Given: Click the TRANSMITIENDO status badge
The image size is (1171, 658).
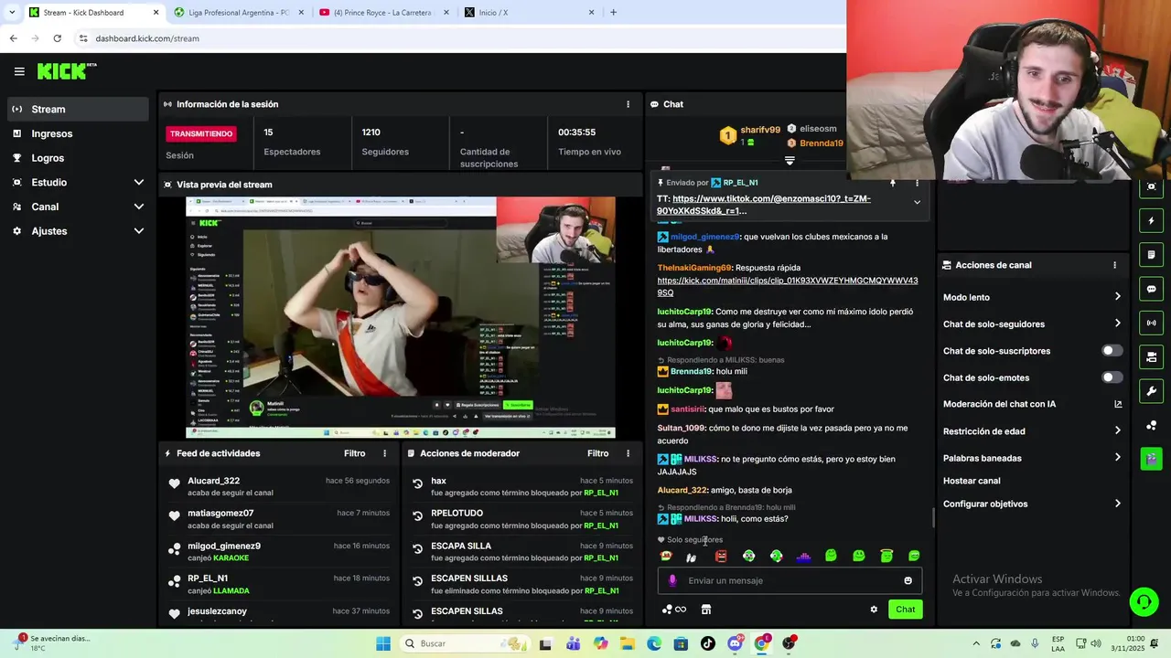Looking at the screenshot, I should pos(201,133).
